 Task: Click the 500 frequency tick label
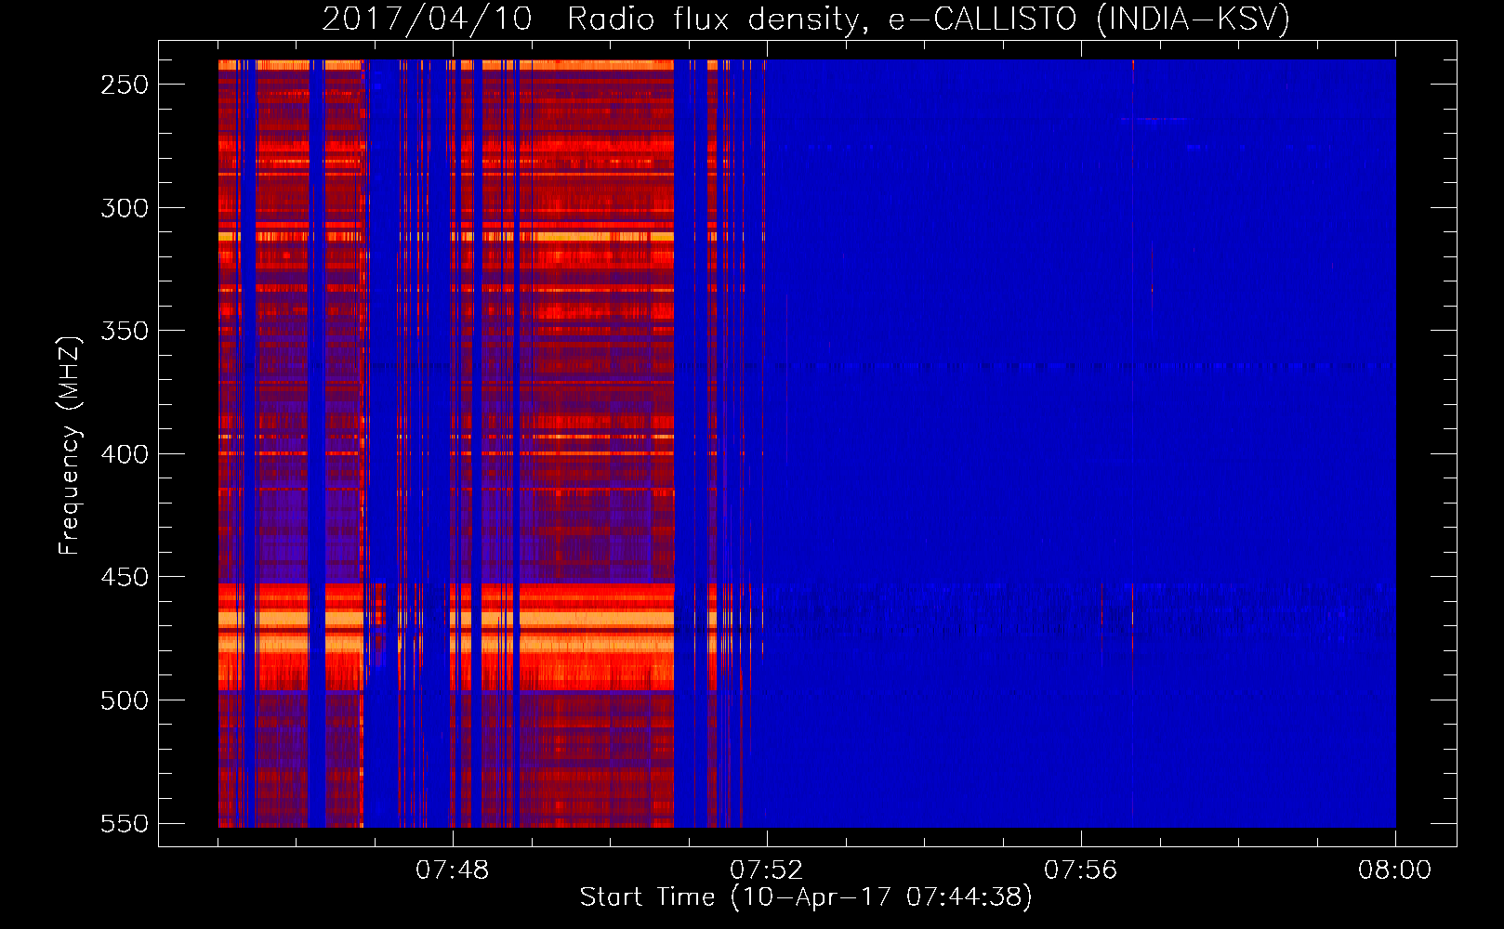(x=125, y=700)
